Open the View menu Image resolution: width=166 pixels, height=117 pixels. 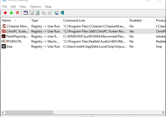(x=23, y=7)
